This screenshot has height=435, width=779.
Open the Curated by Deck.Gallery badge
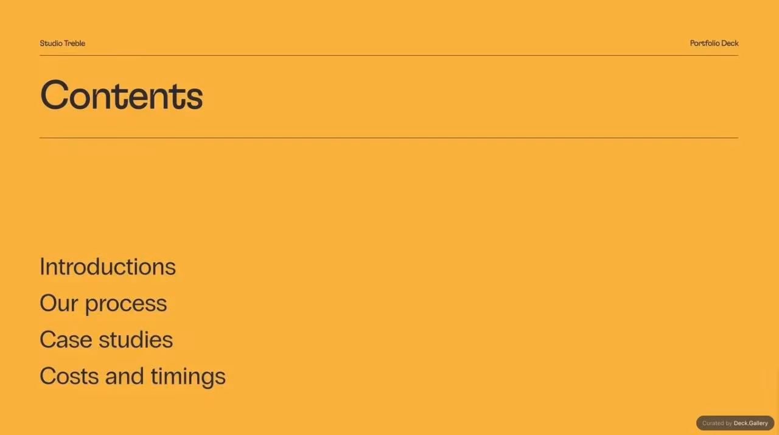click(735, 423)
